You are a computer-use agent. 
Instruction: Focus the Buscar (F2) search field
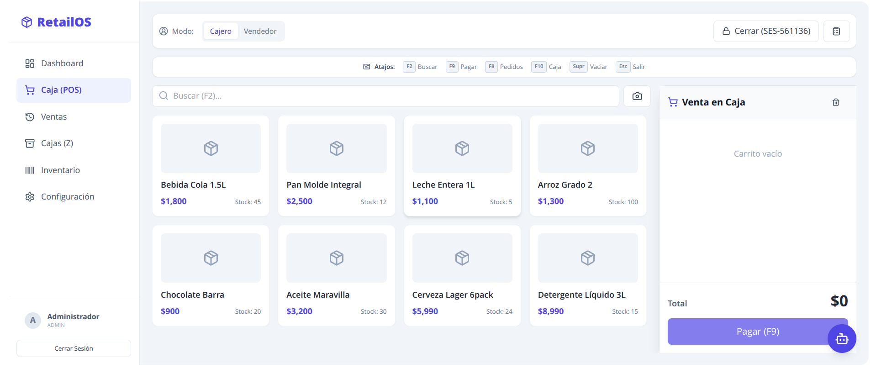(385, 96)
